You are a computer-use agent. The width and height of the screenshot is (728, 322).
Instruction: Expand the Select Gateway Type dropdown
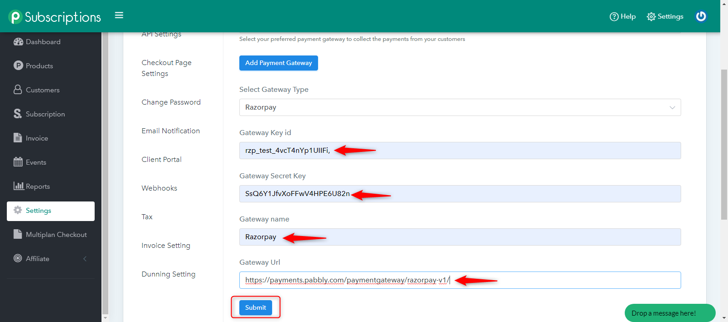[460, 107]
